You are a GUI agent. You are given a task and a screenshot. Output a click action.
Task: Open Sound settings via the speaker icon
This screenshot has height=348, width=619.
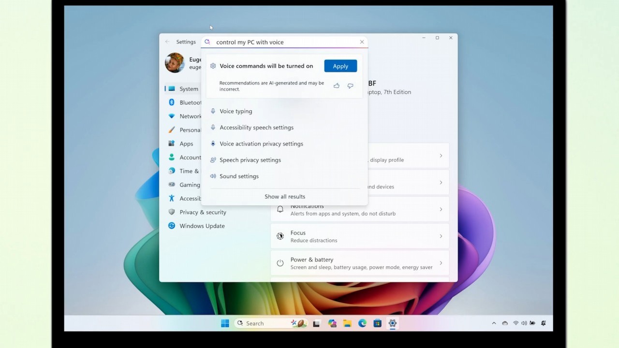pos(213,176)
